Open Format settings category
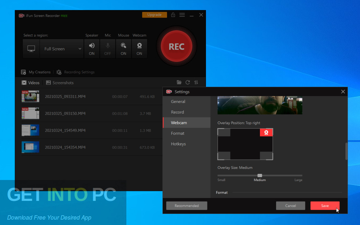Screen dimensions: 360x225 pos(186,133)
